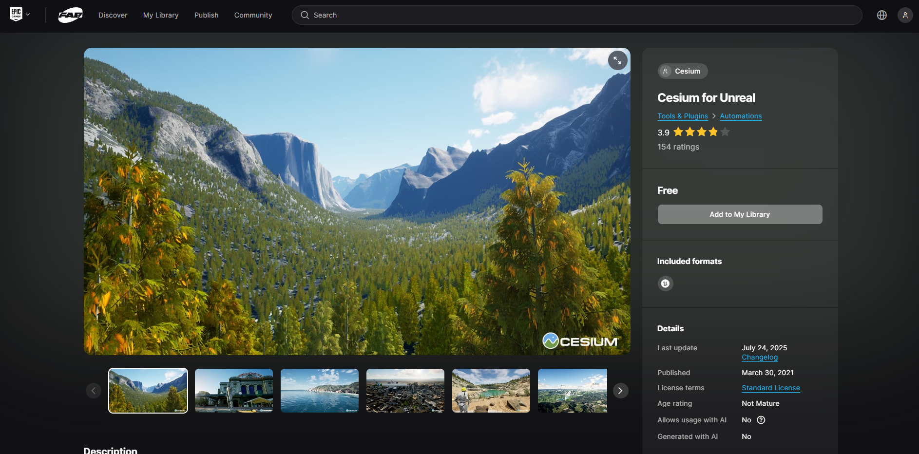The width and height of the screenshot is (919, 454).
Task: Click the main Yosemite preview image
Action: (357, 201)
